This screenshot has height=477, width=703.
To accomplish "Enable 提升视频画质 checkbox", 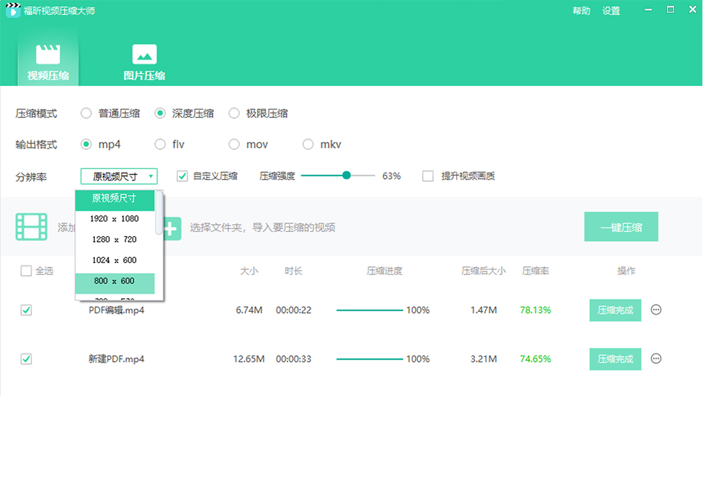I will (428, 176).
